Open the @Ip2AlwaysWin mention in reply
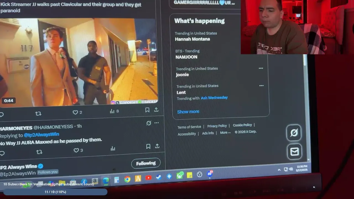 tap(41, 135)
